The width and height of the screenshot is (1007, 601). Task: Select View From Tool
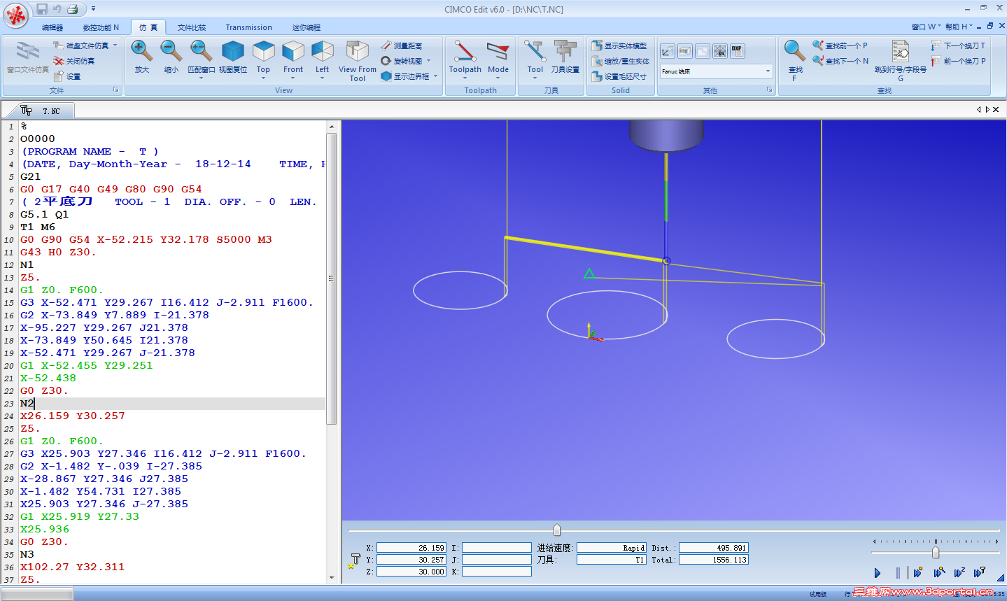point(358,61)
